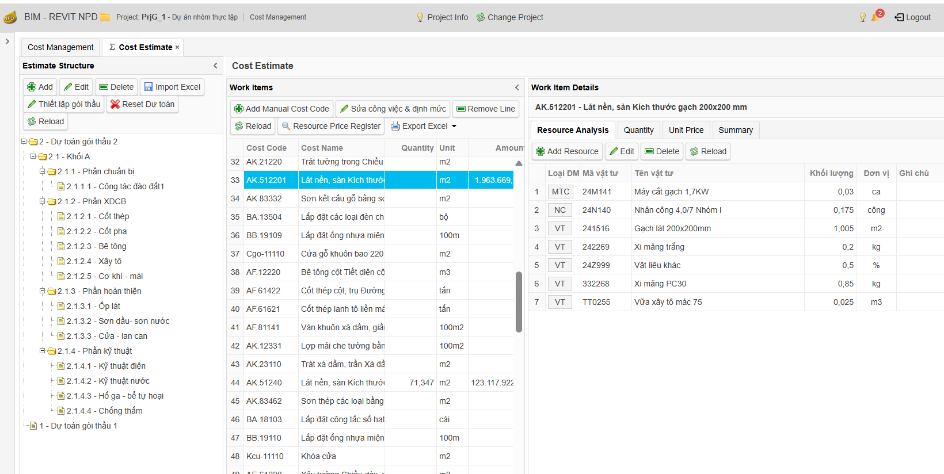Collapse node 2 - Dự toán gói thầu 2
This screenshot has width=944, height=474.
[x=24, y=141]
